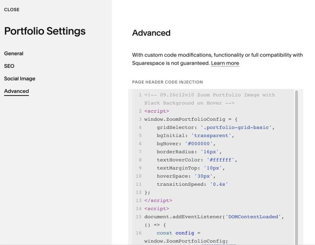This screenshot has width=315, height=245.
Task: Click the CLOSE button
Action: 12,9
